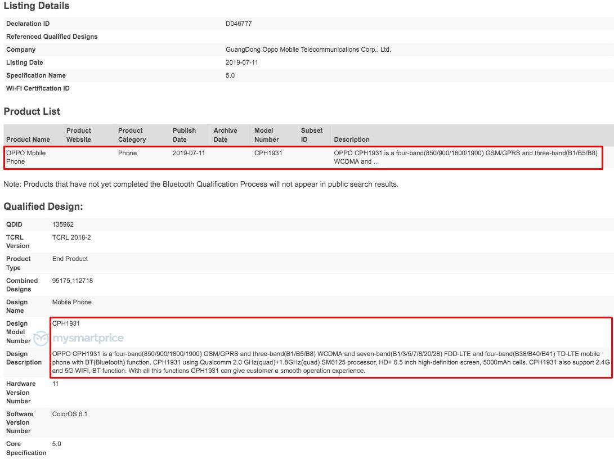
Task: Click the Product Category column header
Action: pos(132,135)
